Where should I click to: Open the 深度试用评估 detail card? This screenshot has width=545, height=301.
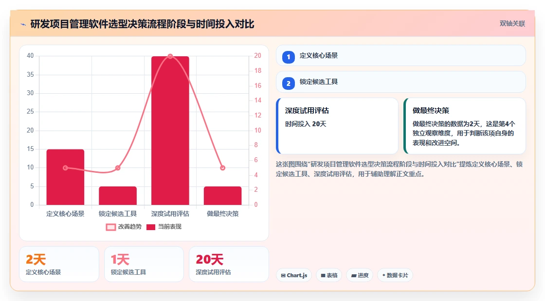point(337,126)
